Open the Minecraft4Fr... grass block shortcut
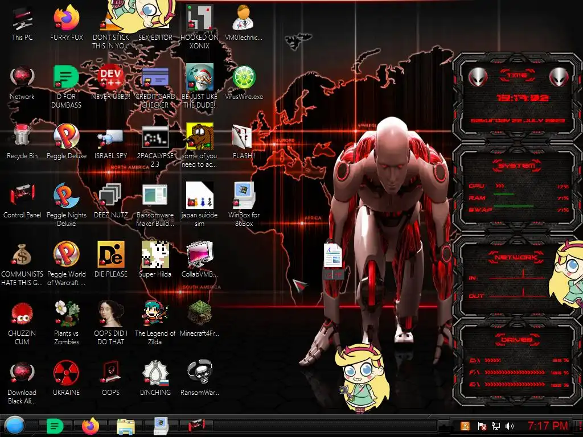 tap(199, 319)
